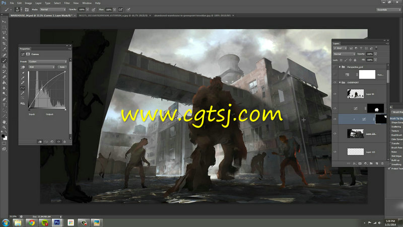Viewport: 403px width, 227px height.
Task: Delete the Curves adjustment trash icon
Action: [x=64, y=142]
